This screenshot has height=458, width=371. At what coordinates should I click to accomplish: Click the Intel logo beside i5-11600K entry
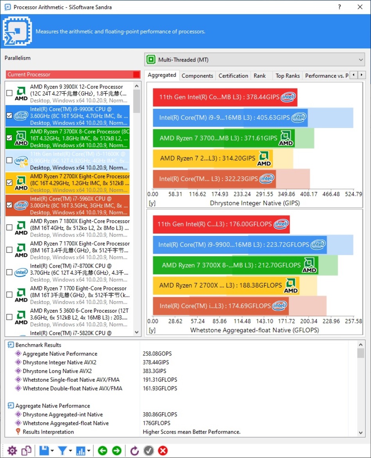[21, 161]
